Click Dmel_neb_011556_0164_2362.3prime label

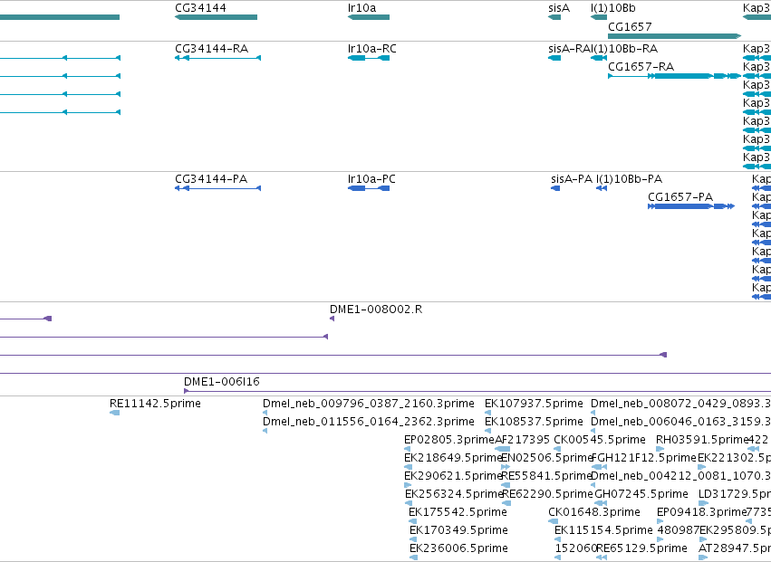(x=369, y=422)
